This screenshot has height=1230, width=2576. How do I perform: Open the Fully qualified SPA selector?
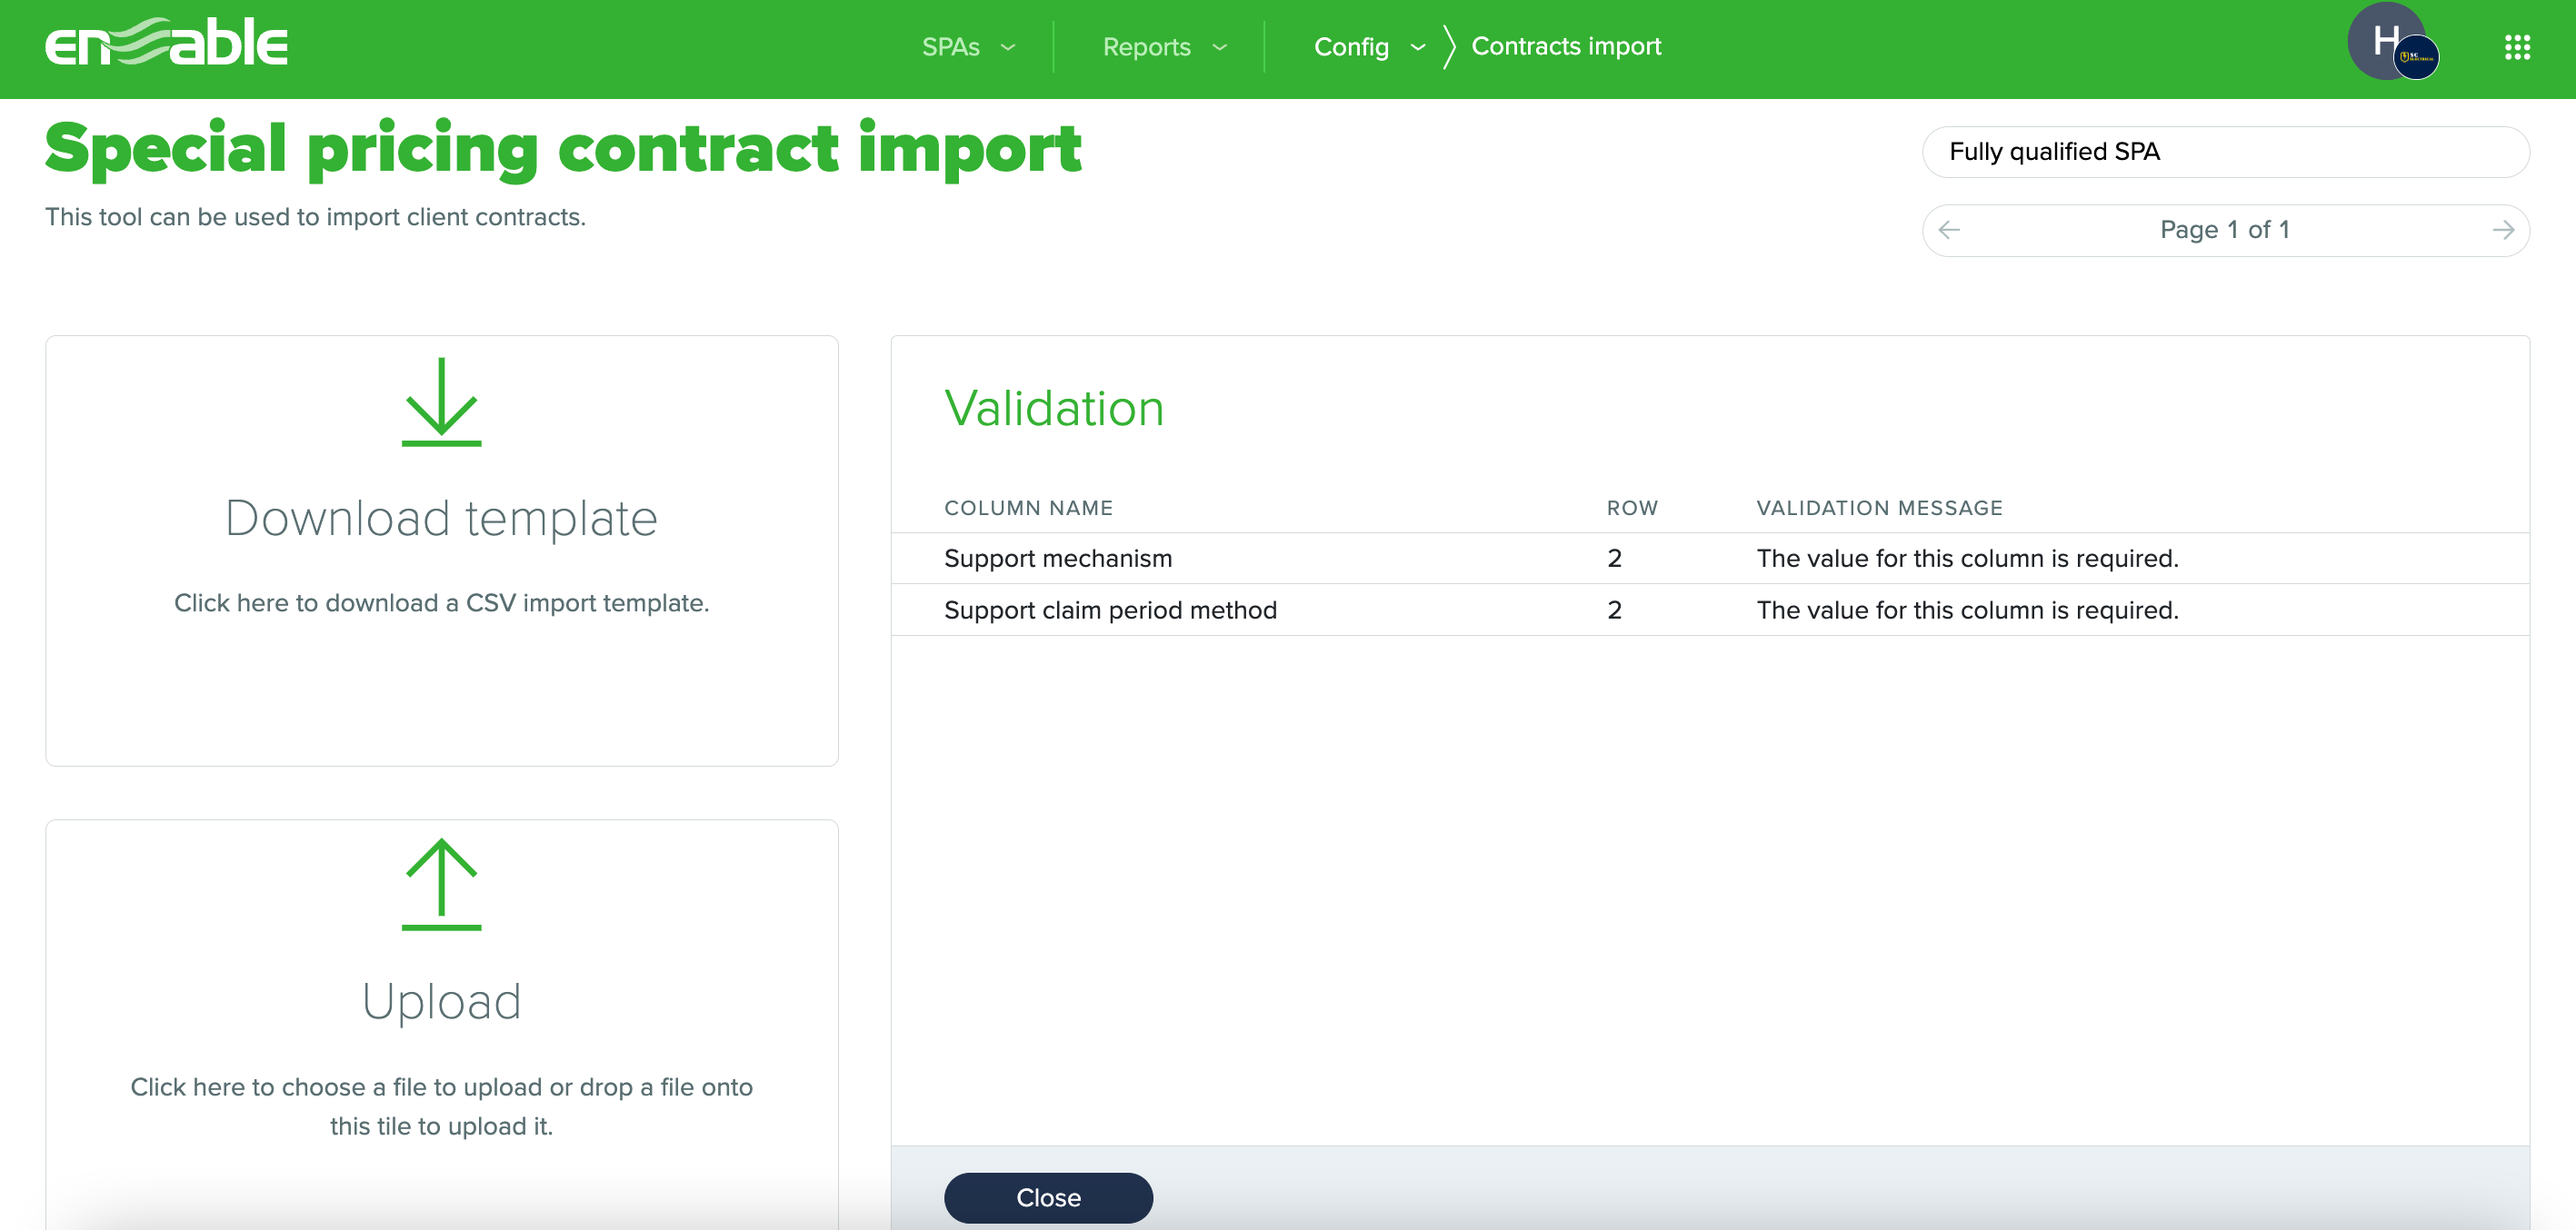(x=2225, y=152)
